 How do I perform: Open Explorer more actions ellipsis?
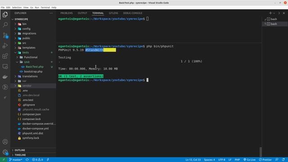51,13
